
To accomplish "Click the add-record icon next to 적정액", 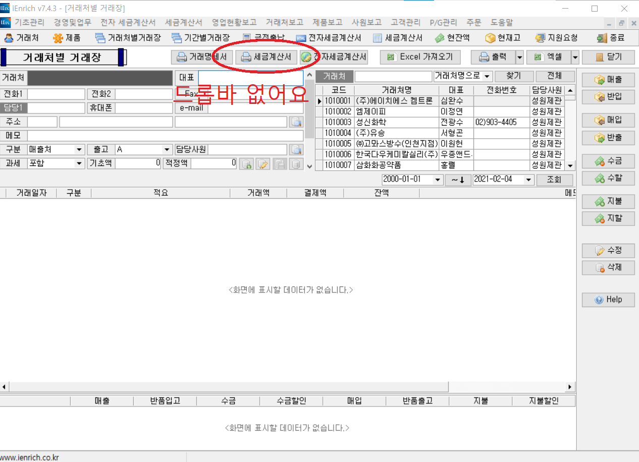I will point(246,164).
